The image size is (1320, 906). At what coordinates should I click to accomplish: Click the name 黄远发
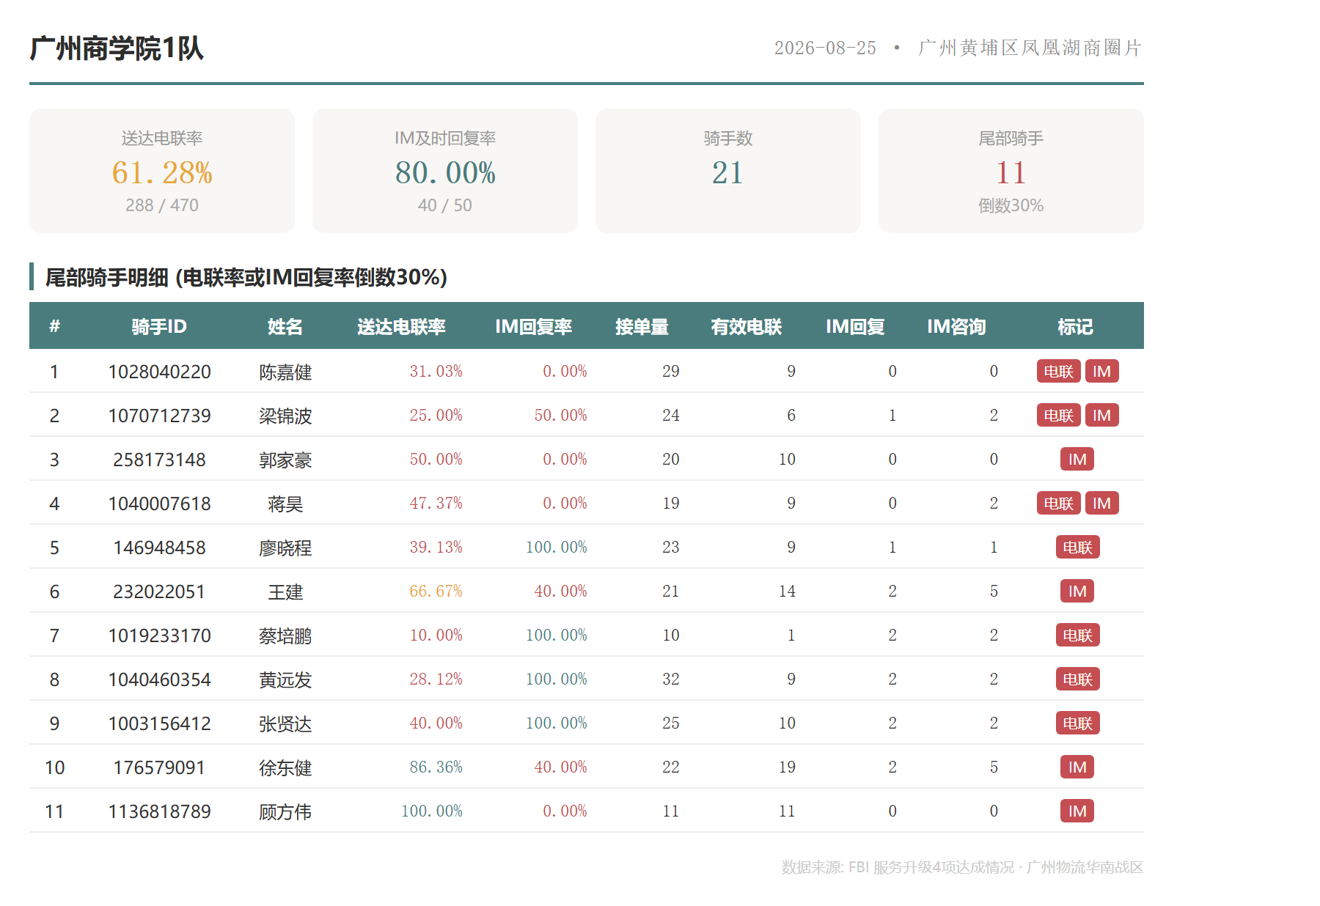point(285,680)
